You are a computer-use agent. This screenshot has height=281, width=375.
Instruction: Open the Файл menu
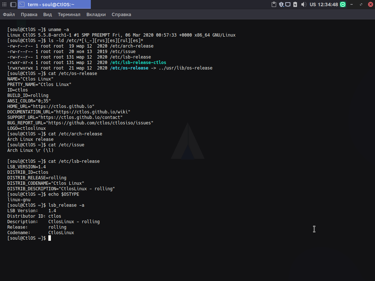click(x=9, y=15)
